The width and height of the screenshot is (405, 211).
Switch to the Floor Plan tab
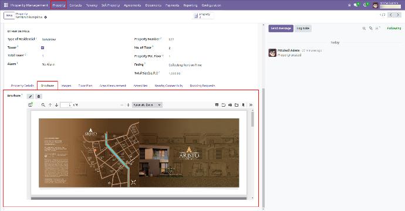tap(85, 86)
